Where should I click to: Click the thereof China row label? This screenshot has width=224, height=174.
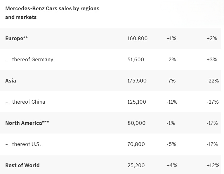click(28, 102)
